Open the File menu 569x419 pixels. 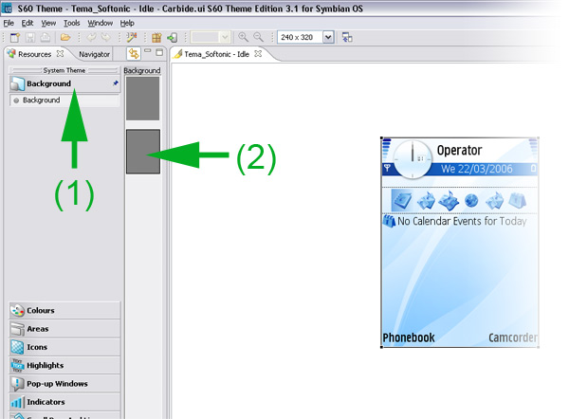coord(9,22)
